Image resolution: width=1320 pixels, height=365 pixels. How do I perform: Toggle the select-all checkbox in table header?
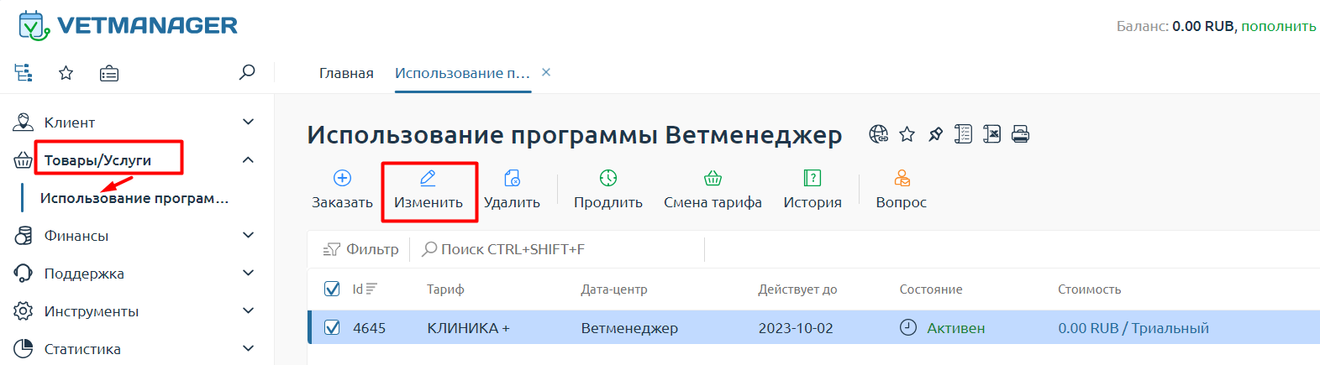(x=332, y=289)
